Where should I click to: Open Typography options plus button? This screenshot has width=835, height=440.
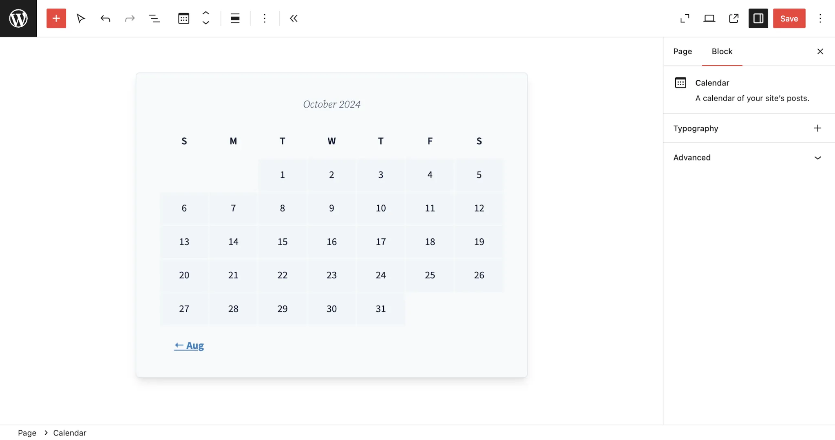coord(817,128)
